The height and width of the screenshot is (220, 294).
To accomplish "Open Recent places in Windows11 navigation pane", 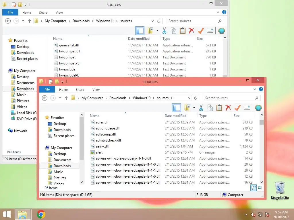I will coord(27,58).
